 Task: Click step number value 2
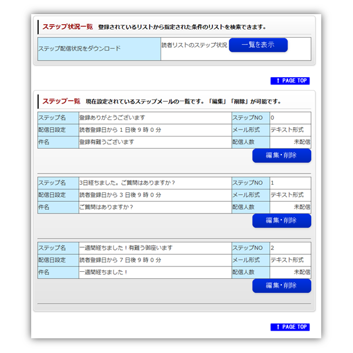click(272, 248)
